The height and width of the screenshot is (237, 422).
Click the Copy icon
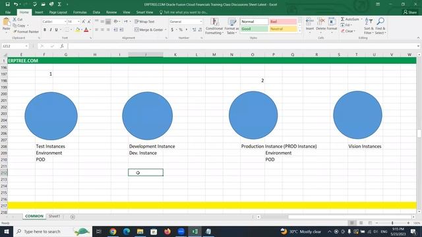point(15,26)
